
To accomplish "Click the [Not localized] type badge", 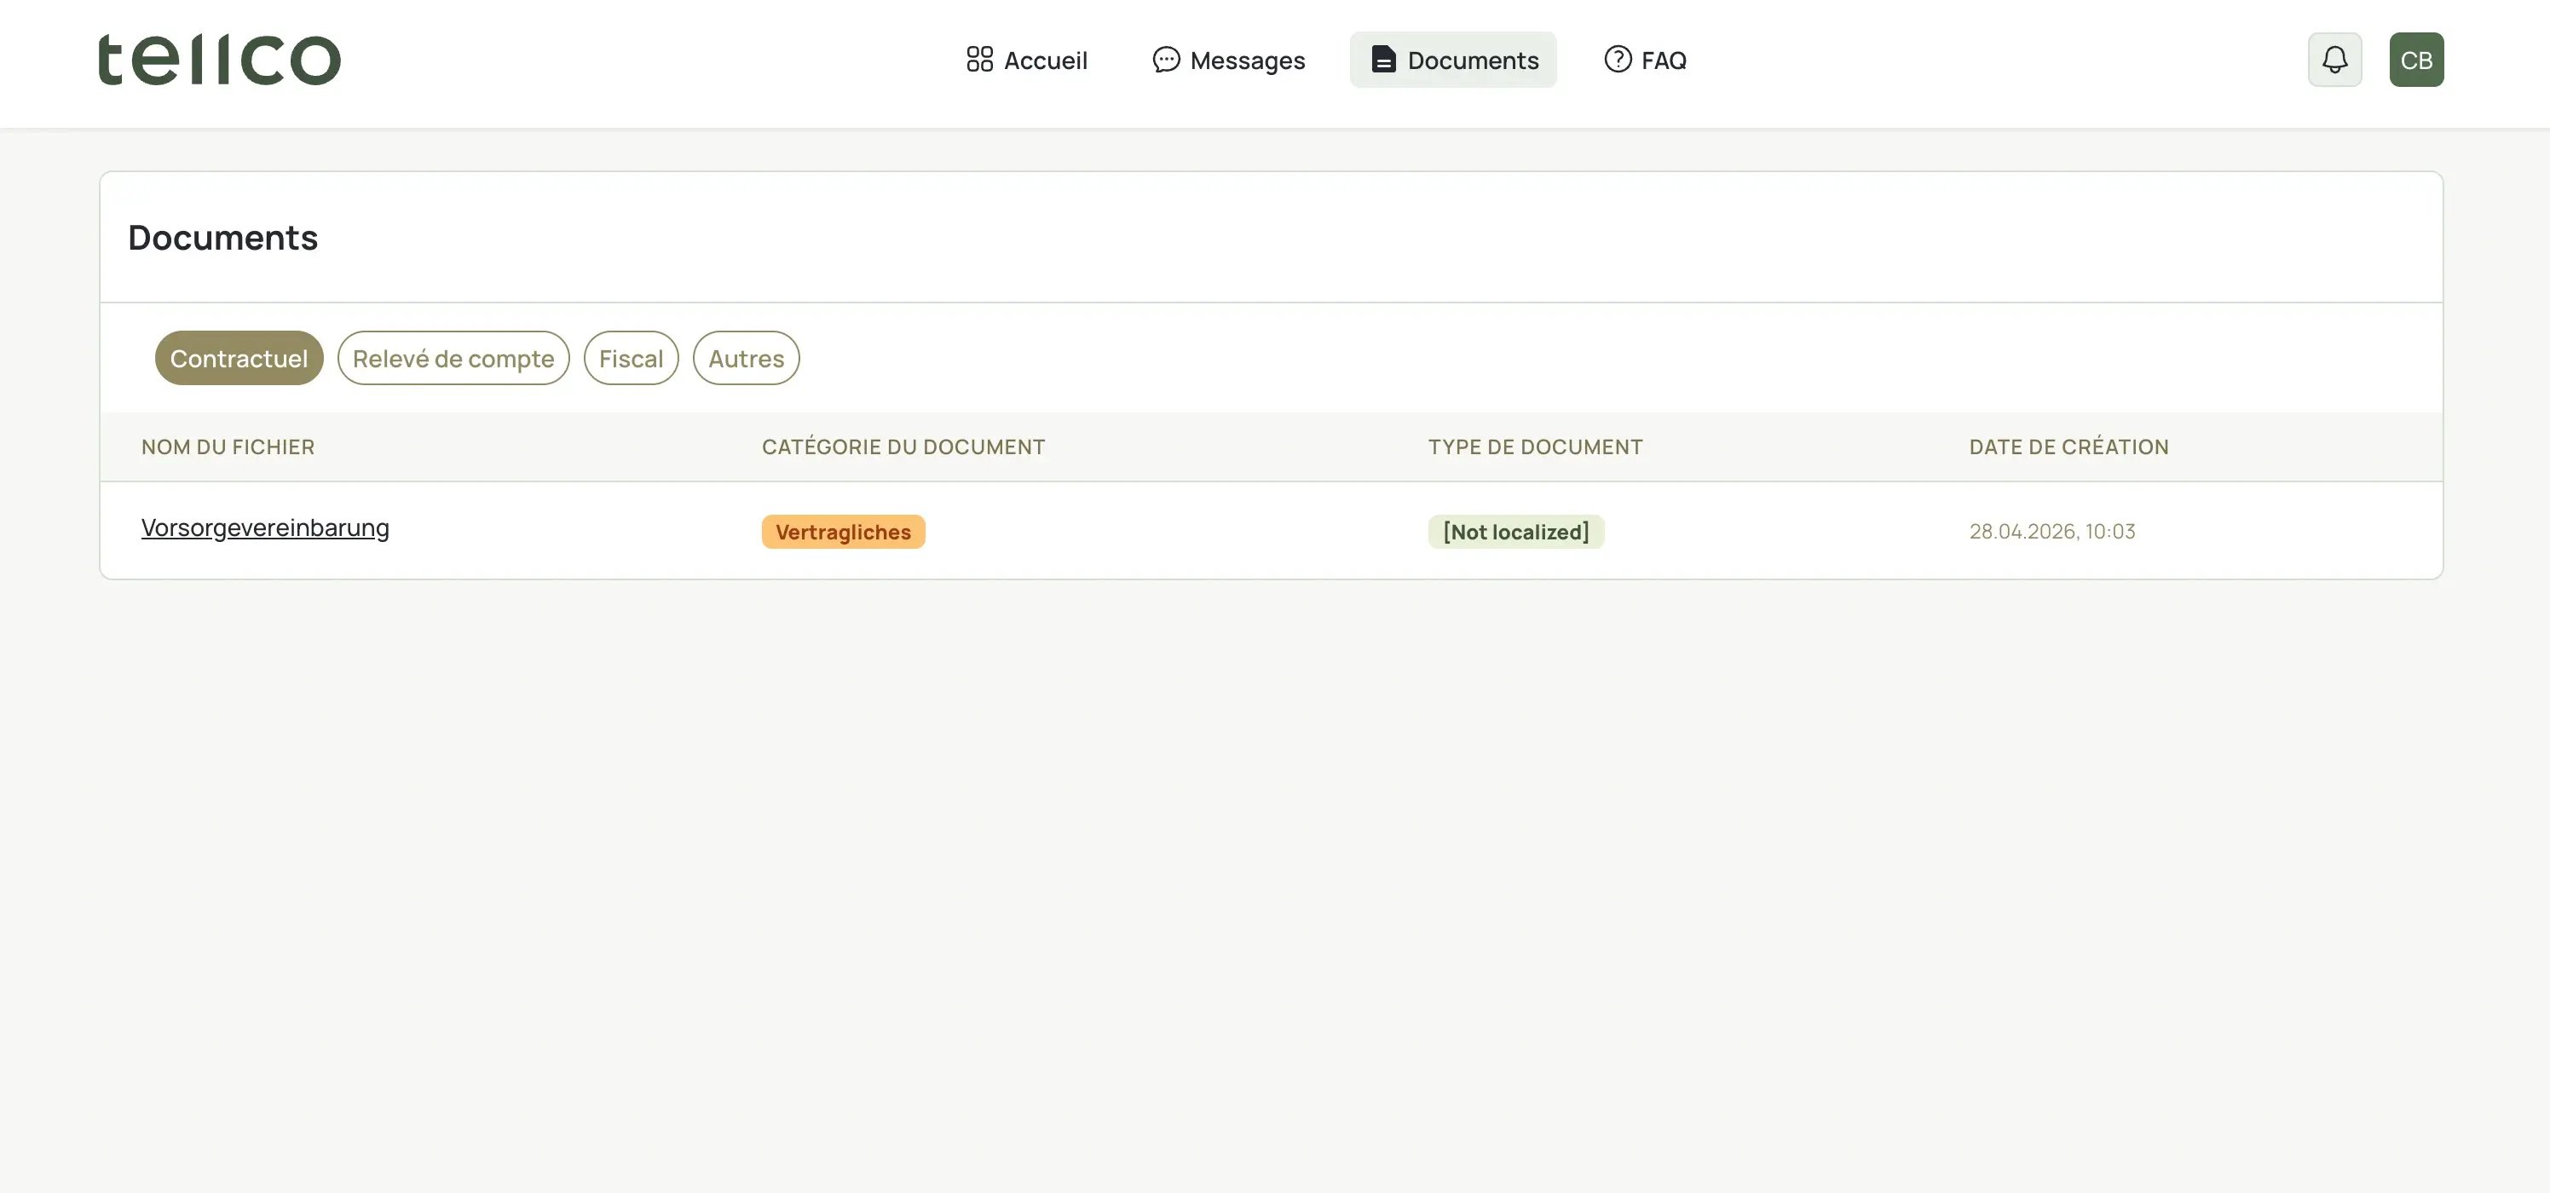I will (x=1515, y=532).
